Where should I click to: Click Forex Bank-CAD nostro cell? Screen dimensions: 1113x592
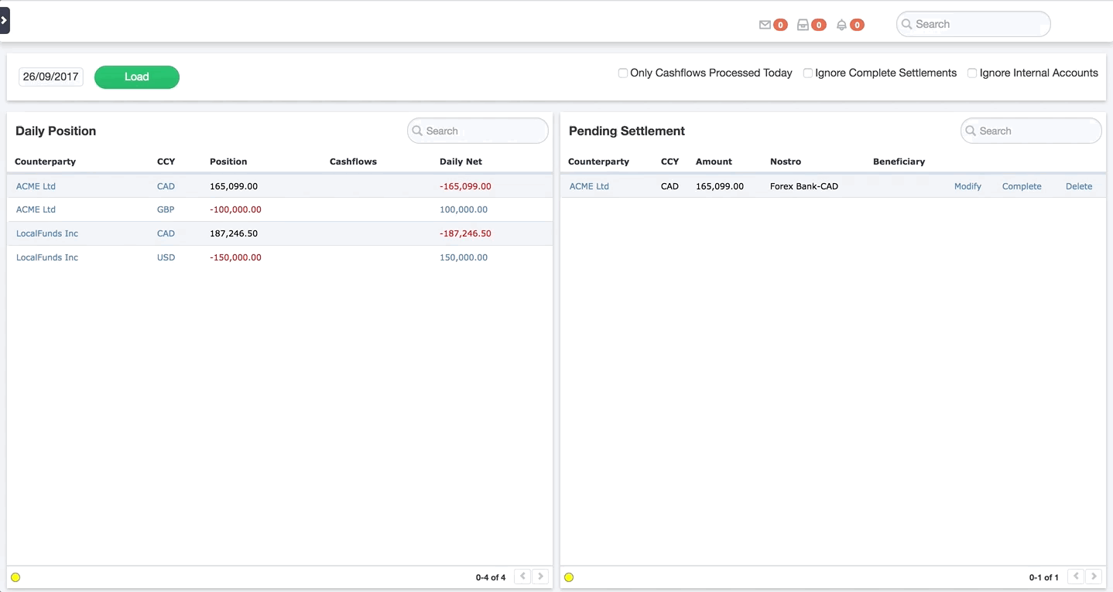pos(804,186)
